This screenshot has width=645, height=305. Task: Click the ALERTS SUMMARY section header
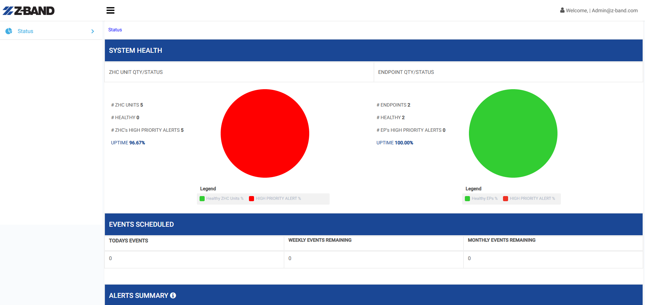click(x=138, y=295)
